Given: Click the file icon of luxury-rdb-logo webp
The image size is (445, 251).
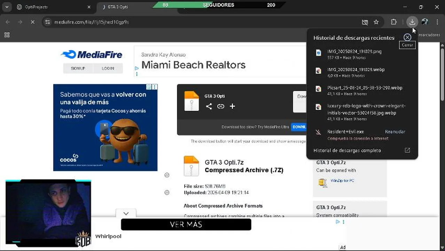Looking at the screenshot, I should (x=318, y=107).
